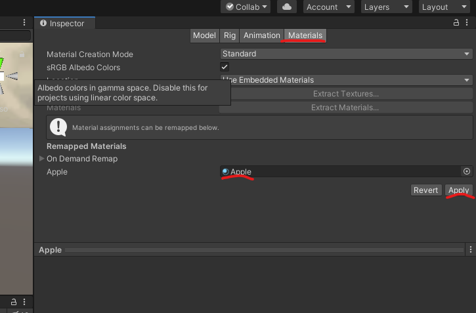Screen dimensions: 476x313
Task: Click the Apple material sphere icon
Action: [x=225, y=171]
